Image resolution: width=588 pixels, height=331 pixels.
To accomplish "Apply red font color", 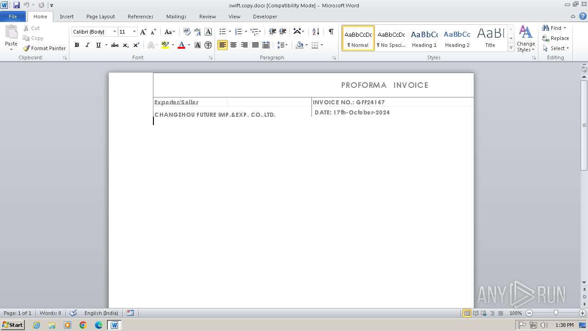I will [x=181, y=45].
